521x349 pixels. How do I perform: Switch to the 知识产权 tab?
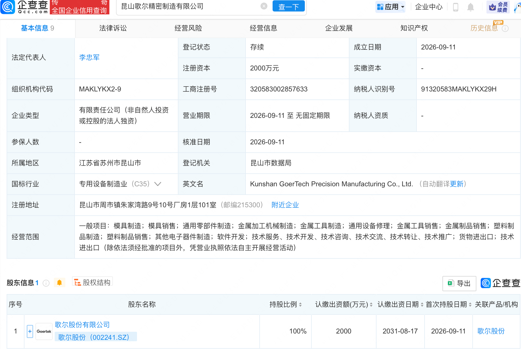(x=414, y=28)
